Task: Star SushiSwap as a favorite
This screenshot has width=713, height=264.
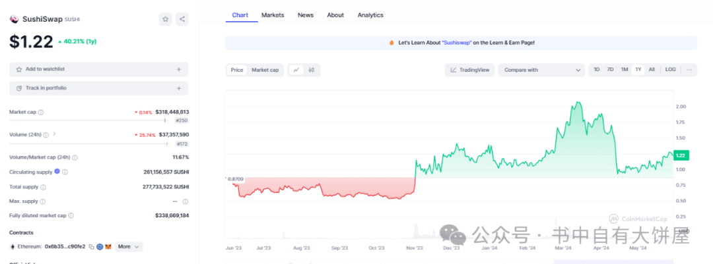Action: pyautogui.click(x=166, y=19)
